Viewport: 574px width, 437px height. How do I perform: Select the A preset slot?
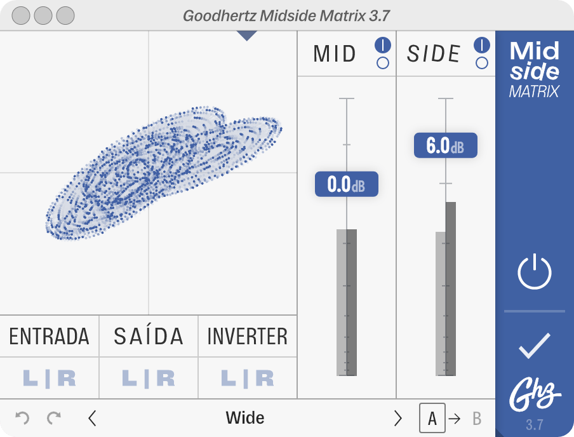point(432,419)
